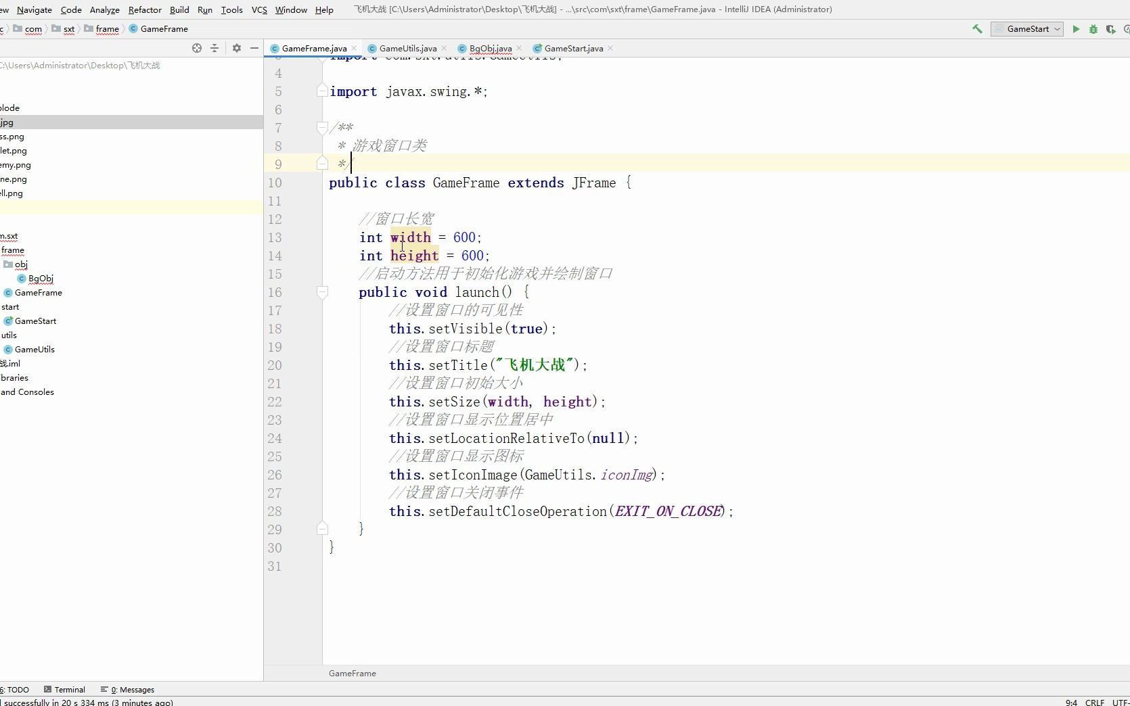1130x706 pixels.
Task: Toggle the fold end marker at line 29
Action: click(x=322, y=529)
